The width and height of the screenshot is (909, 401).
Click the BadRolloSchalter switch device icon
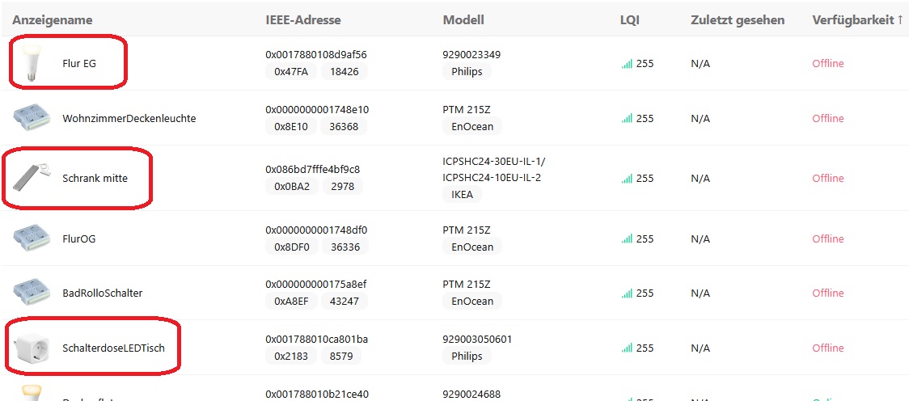32,293
